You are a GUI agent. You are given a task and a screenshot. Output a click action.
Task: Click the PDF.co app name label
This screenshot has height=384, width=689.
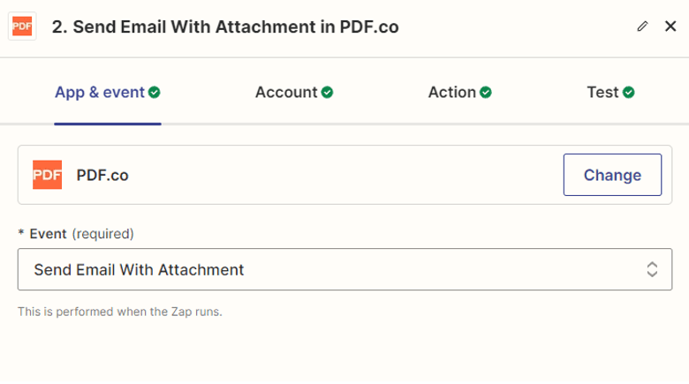102,175
